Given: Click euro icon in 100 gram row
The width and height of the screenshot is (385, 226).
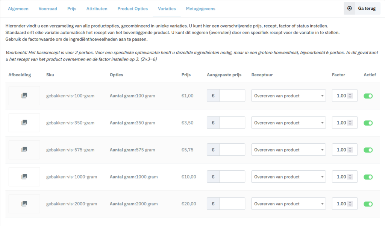Looking at the screenshot, I should (213, 96).
